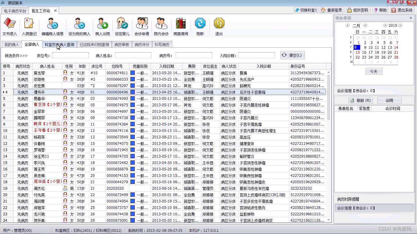Select calendar date 14
This screenshot has height=234, width=417.
pyautogui.click(x=396, y=47)
